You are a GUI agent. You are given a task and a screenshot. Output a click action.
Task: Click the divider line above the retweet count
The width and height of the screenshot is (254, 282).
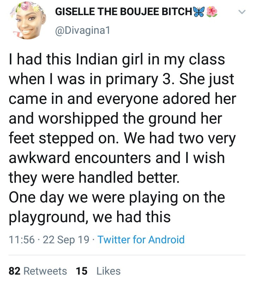127,255
